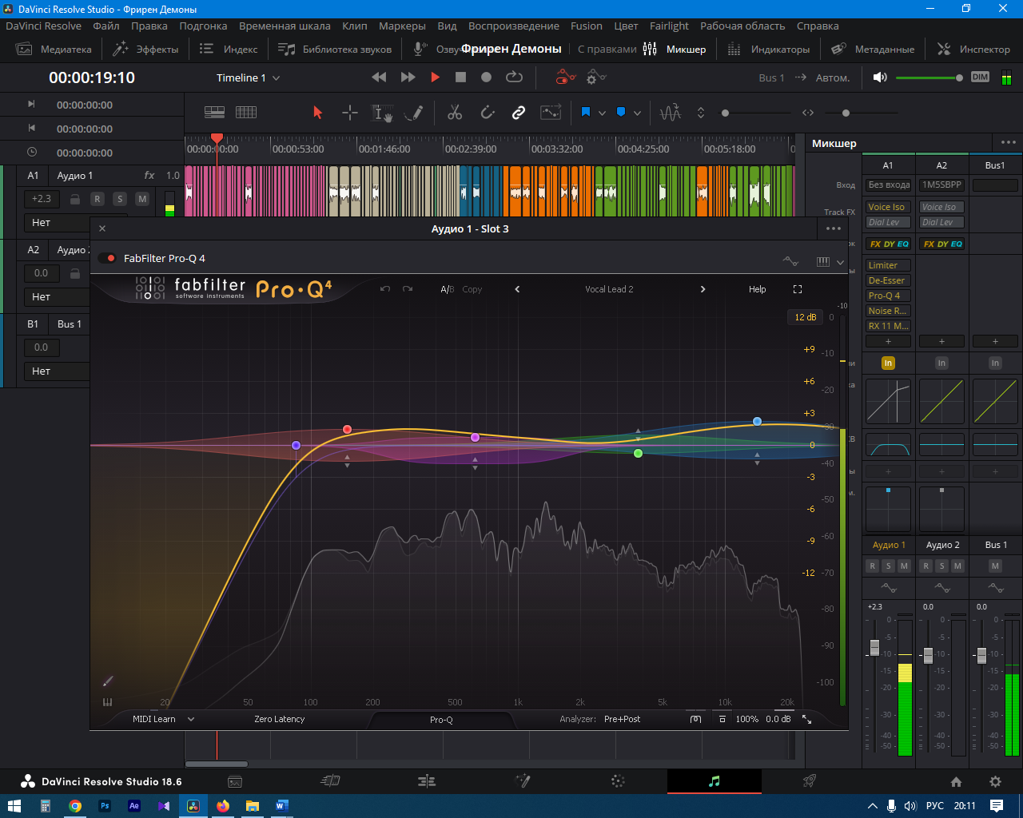Open the Bus 1 monitoring selector
Viewport: 1023px width, 818px height.
(x=771, y=77)
